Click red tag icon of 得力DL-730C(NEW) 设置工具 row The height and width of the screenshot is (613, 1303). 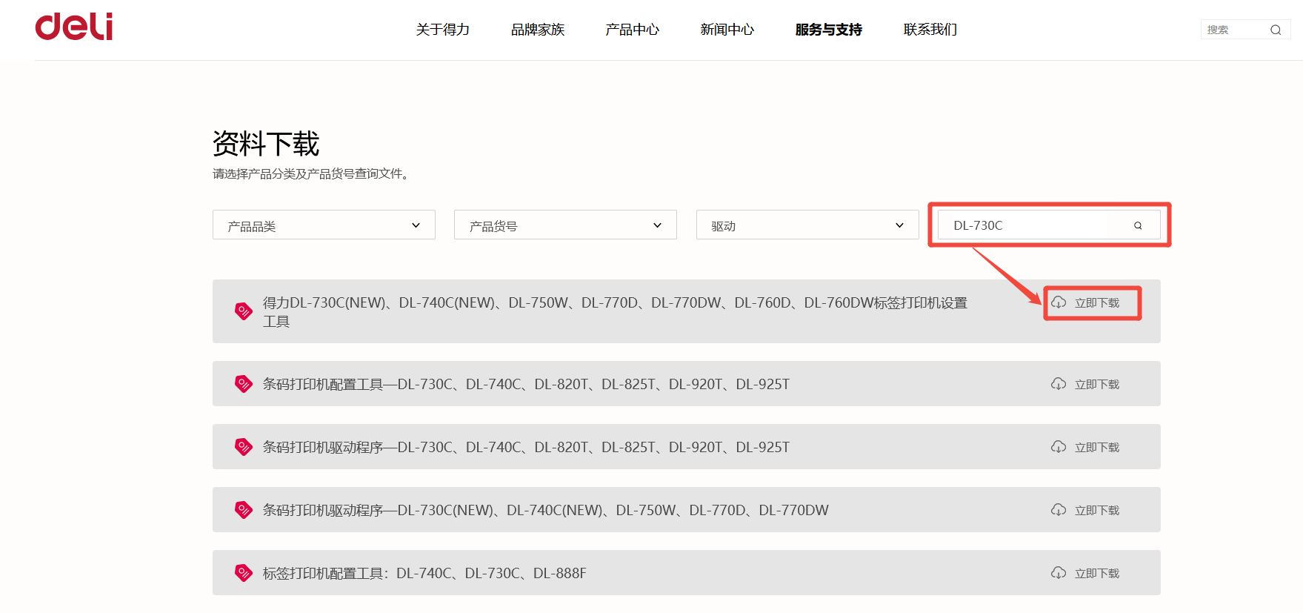click(x=244, y=311)
